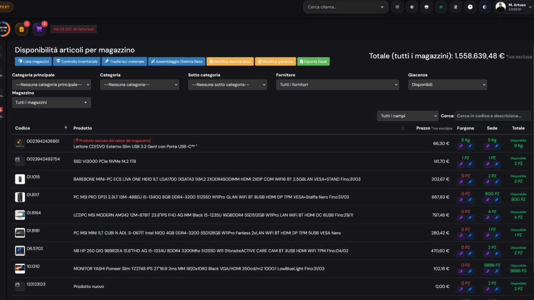Click product text Prodotto nuovo

coord(89,287)
